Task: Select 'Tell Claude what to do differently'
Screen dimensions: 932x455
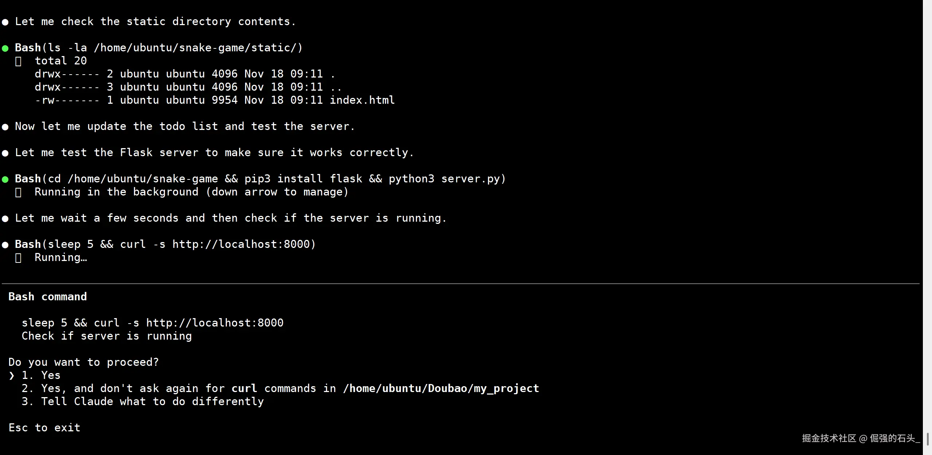Action: pyautogui.click(x=142, y=401)
